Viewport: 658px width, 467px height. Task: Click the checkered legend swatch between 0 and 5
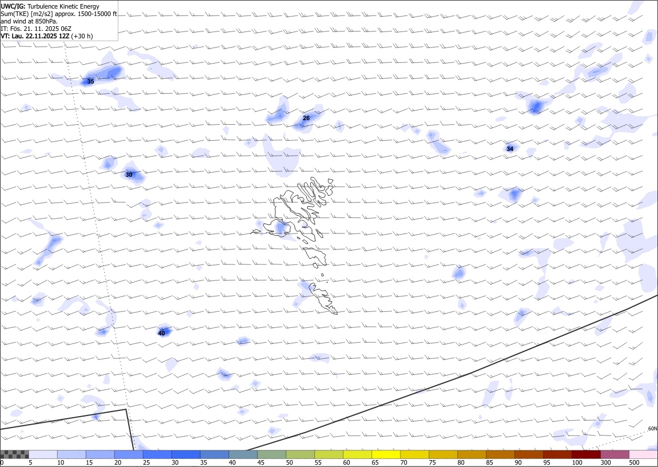point(15,454)
